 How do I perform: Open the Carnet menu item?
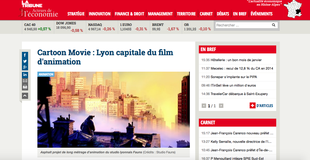click(x=206, y=14)
